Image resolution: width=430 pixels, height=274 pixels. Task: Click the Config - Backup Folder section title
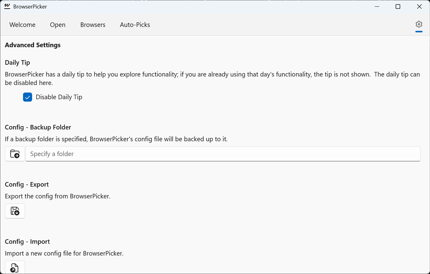[x=38, y=127]
